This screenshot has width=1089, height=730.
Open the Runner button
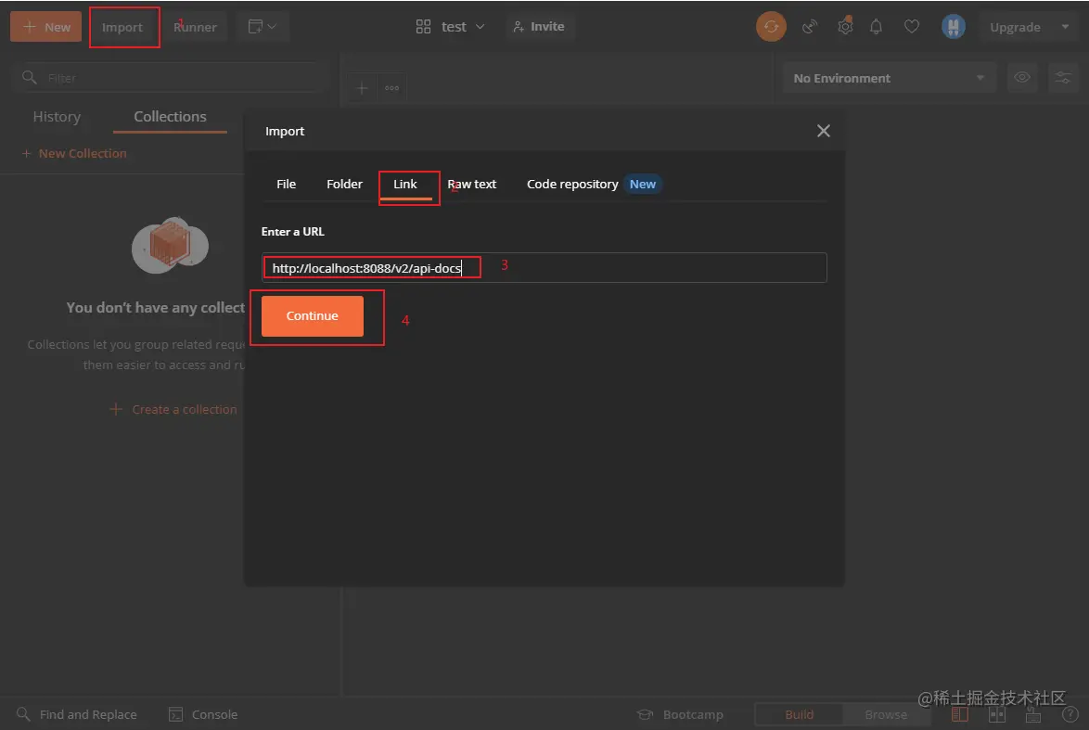coord(195,27)
